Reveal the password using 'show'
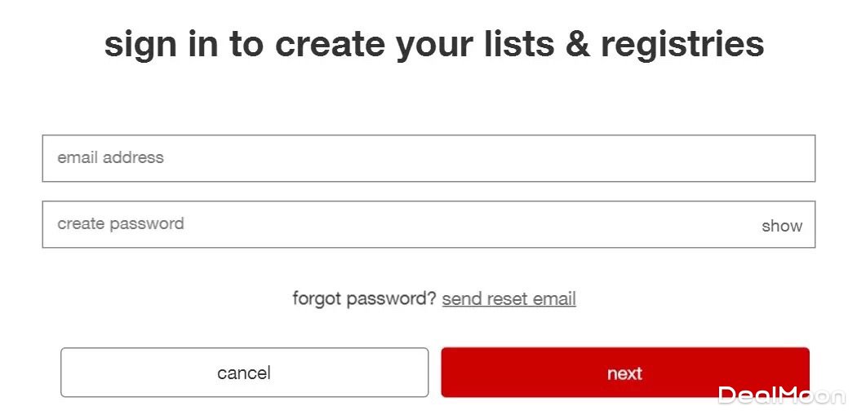This screenshot has height=415, width=857. point(781,226)
